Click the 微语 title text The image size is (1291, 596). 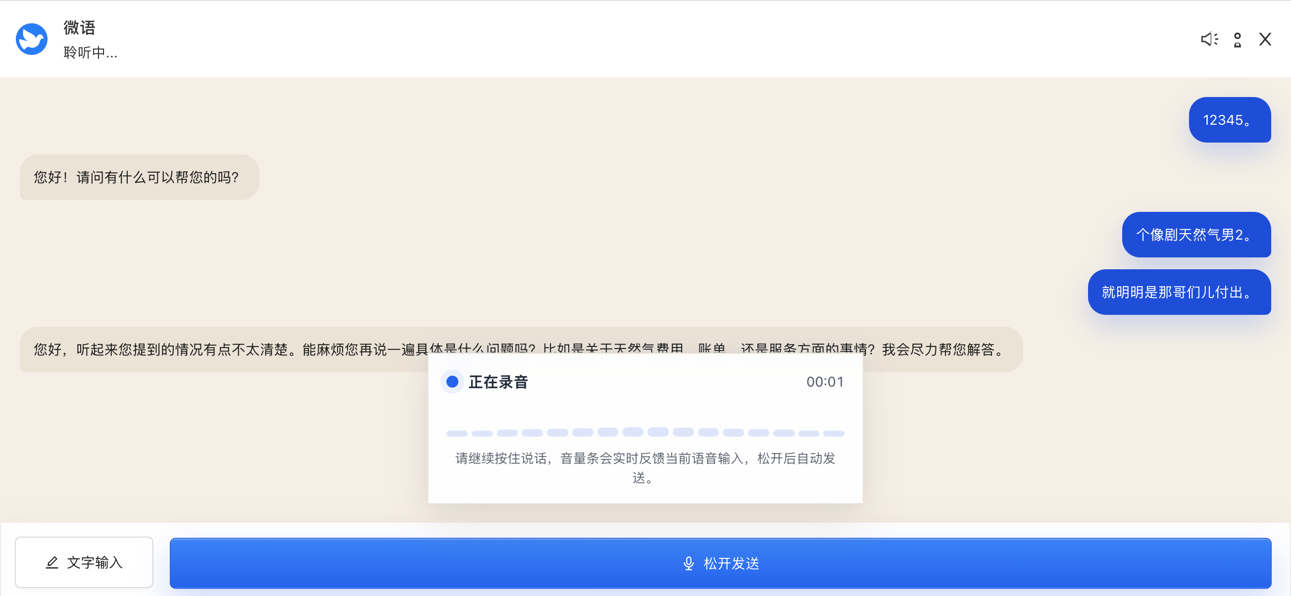(x=79, y=28)
